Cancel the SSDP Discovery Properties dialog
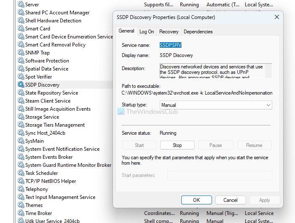295x223 pixels. coord(230,200)
